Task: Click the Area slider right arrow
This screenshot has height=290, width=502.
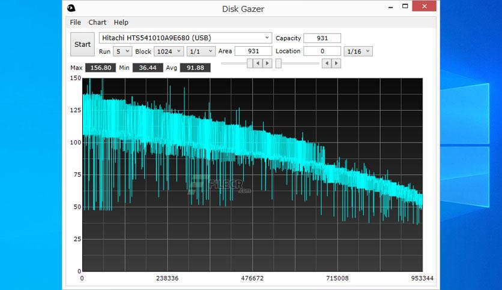Action: (x=267, y=64)
